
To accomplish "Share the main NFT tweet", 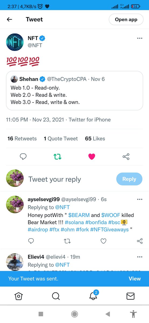I will [126, 156].
